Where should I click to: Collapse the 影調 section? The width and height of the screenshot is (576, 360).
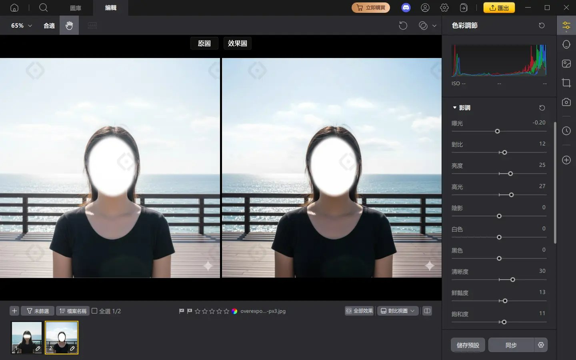tap(455, 108)
